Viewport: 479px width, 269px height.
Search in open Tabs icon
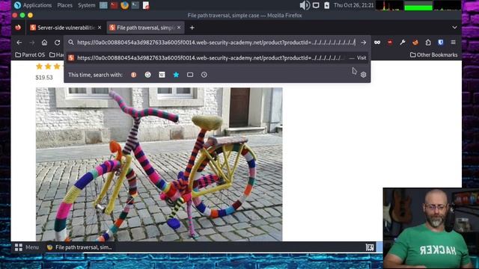(190, 75)
